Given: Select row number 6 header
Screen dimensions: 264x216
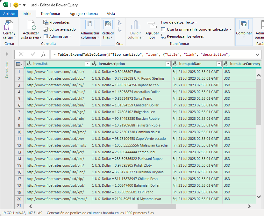Looking at the screenshot, I should pos(19,105).
